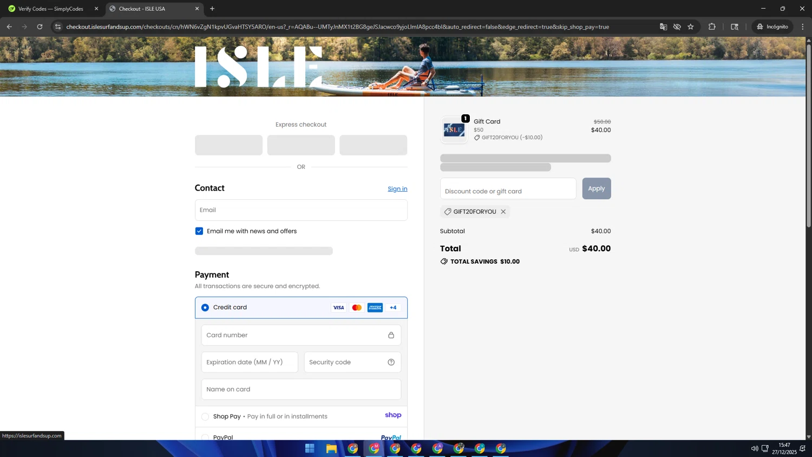View site information icon in address bar
The width and height of the screenshot is (812, 457).
[58, 27]
